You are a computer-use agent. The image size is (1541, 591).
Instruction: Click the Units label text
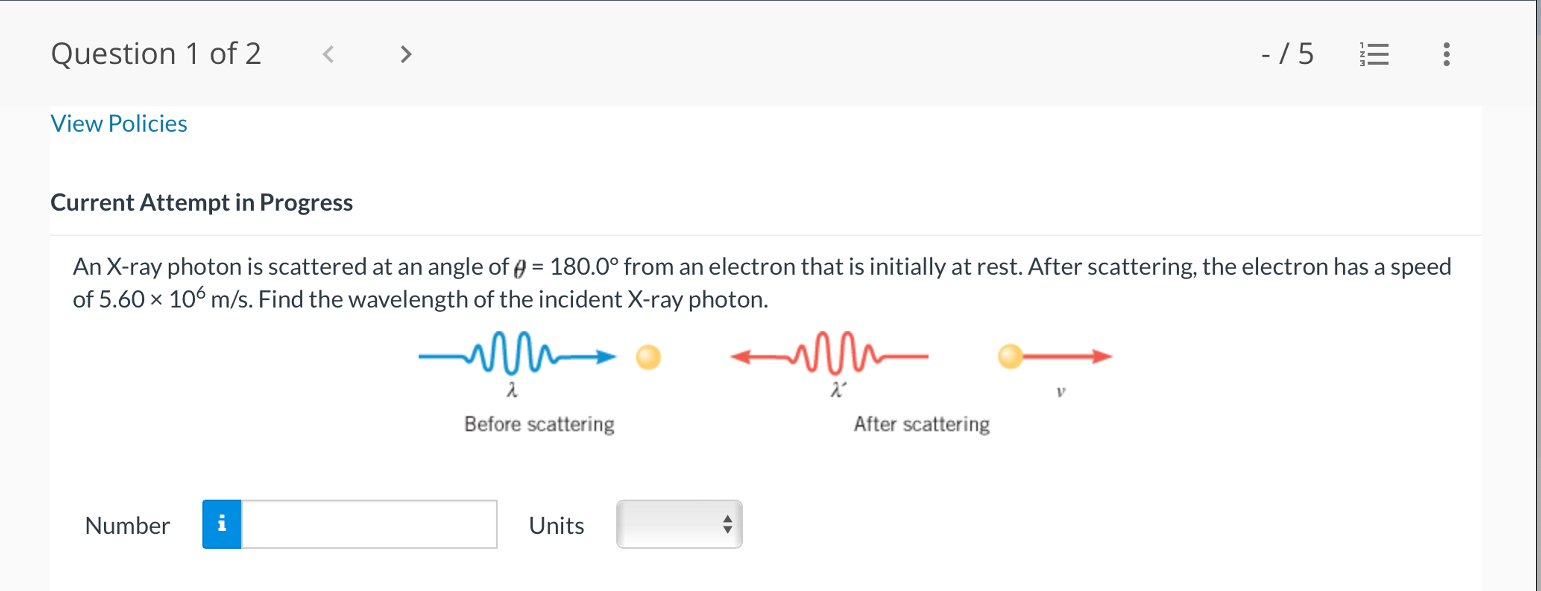pyautogui.click(x=555, y=525)
